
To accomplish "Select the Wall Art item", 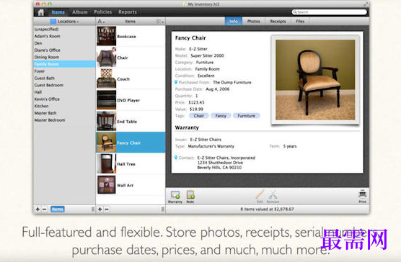I will (131, 185).
